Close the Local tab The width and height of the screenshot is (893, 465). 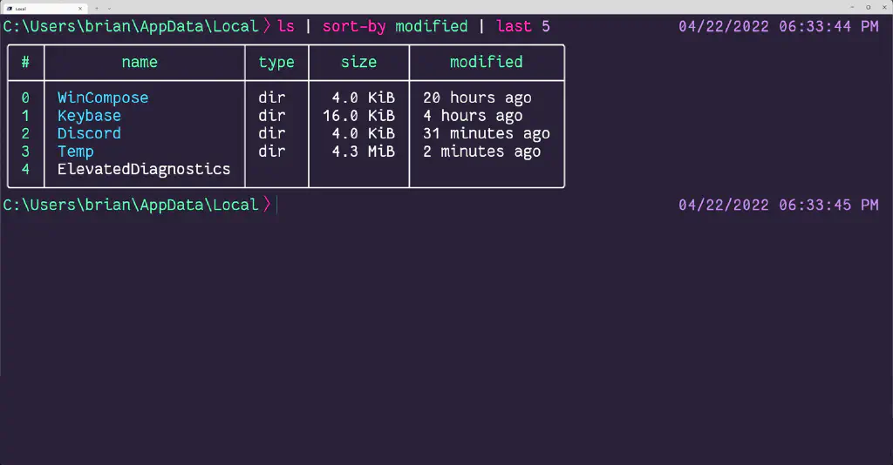pos(80,8)
